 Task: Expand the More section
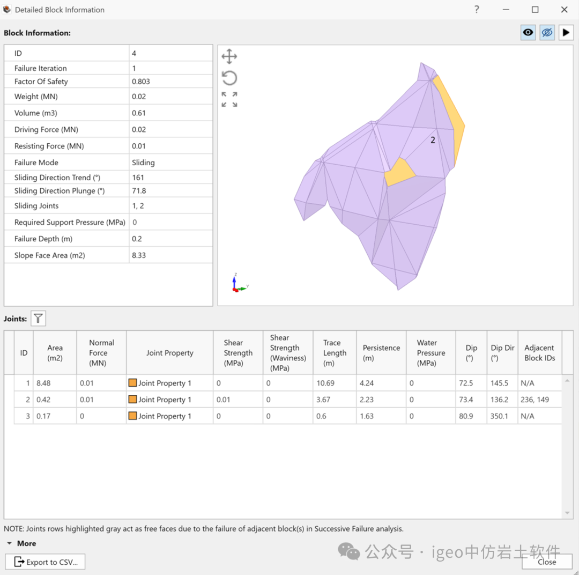pos(21,543)
